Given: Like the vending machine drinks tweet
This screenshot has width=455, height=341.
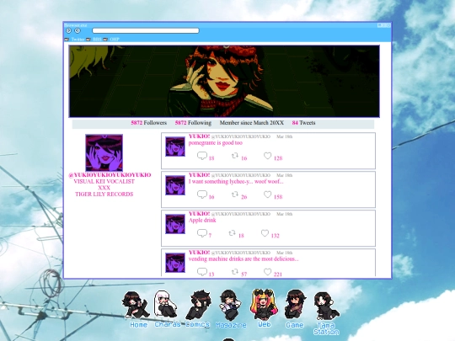Looking at the screenshot, I should [267, 272].
